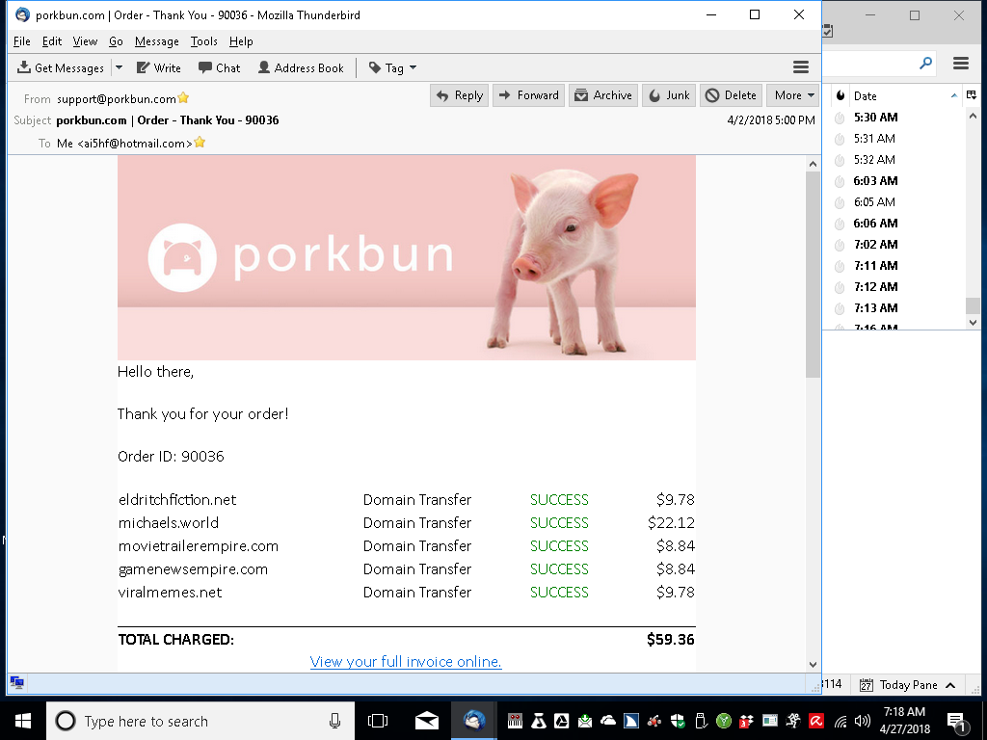Click the online status icon in status bar
The height and width of the screenshot is (740, 987).
coord(17,683)
